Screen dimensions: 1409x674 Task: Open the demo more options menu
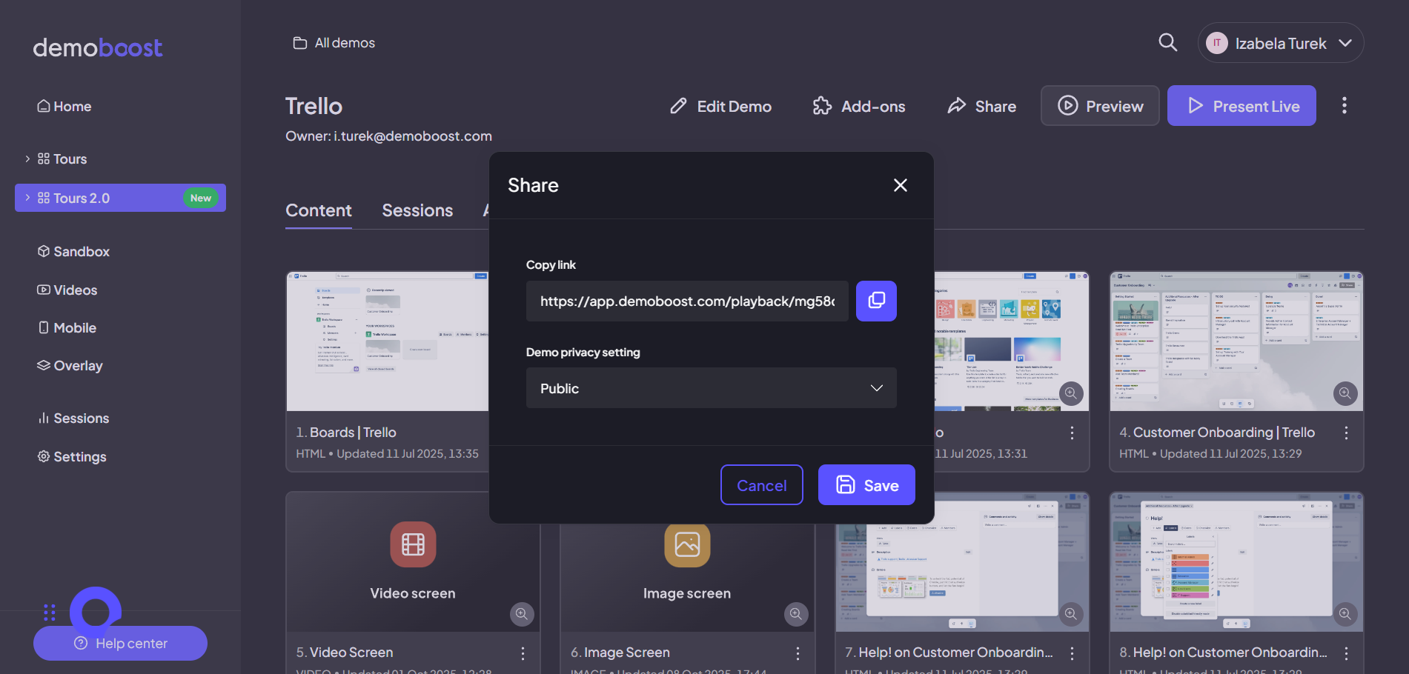click(x=1344, y=105)
